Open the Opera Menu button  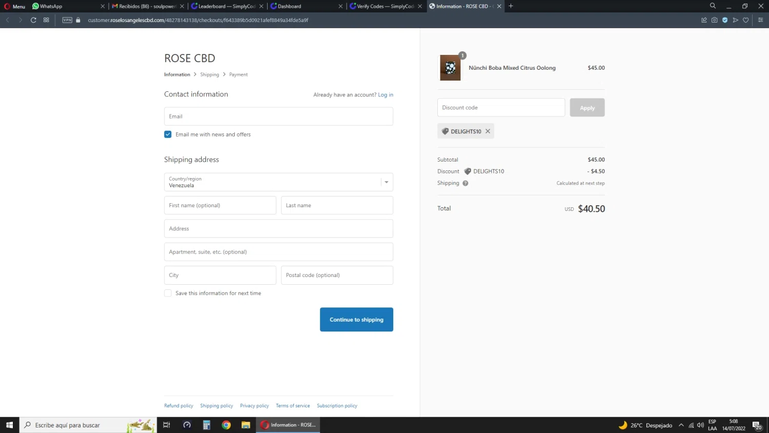[x=14, y=6]
